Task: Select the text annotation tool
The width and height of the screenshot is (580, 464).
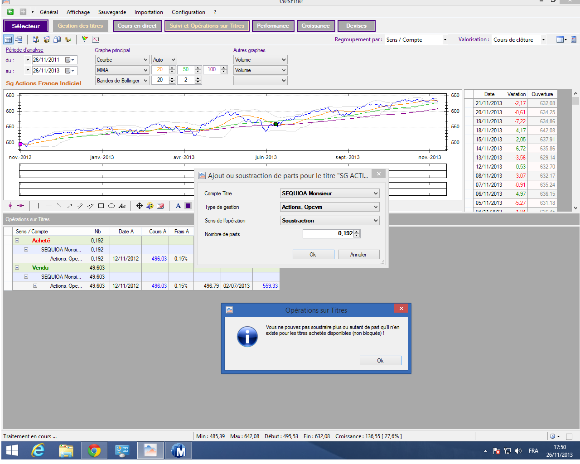Action: [122, 206]
